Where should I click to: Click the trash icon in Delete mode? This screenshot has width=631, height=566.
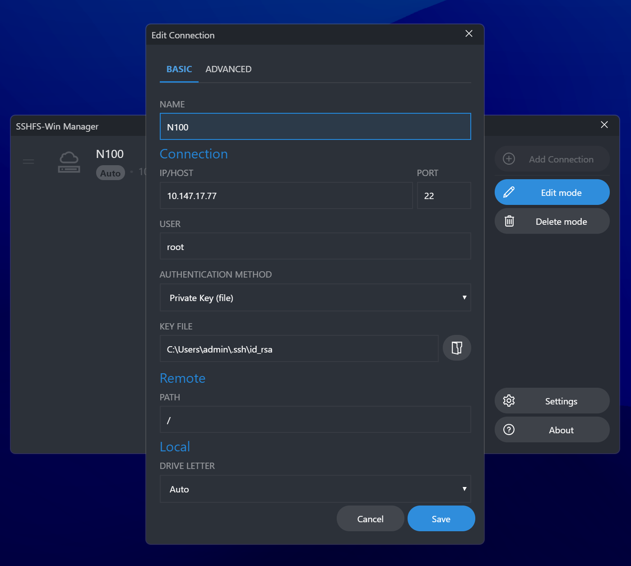[x=509, y=221]
